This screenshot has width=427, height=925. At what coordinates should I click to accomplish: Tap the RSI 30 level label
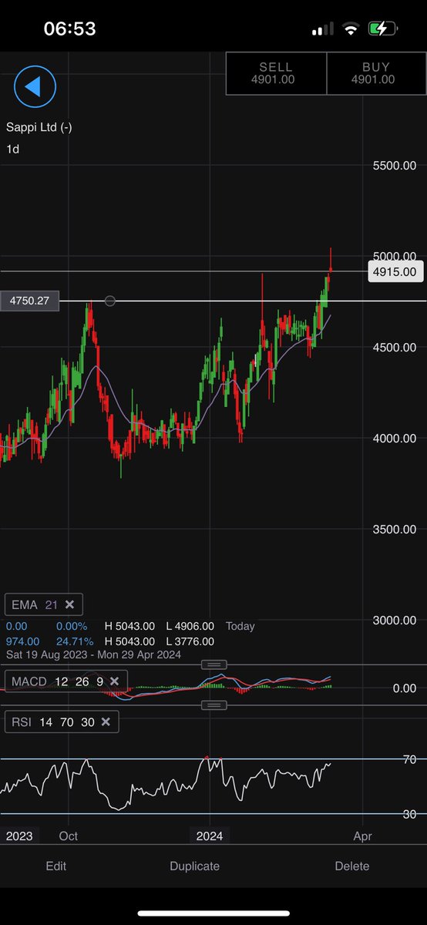click(409, 814)
